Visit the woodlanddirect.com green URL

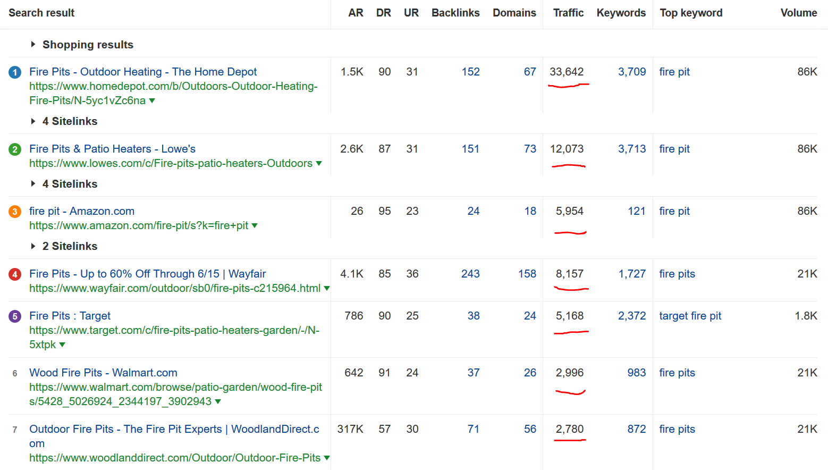click(x=175, y=458)
